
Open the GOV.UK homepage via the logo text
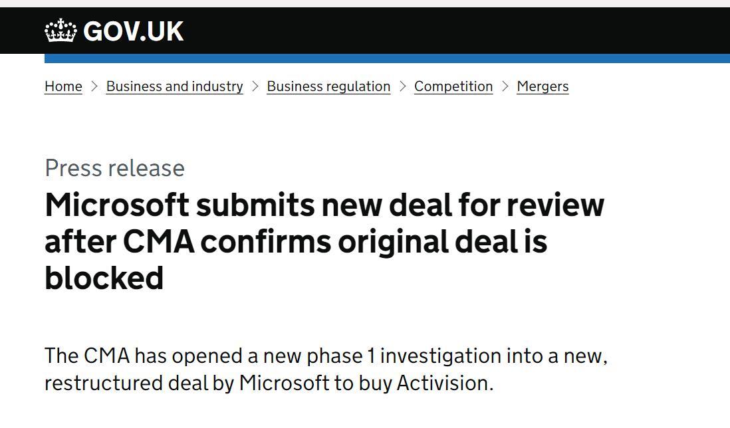[x=133, y=31]
